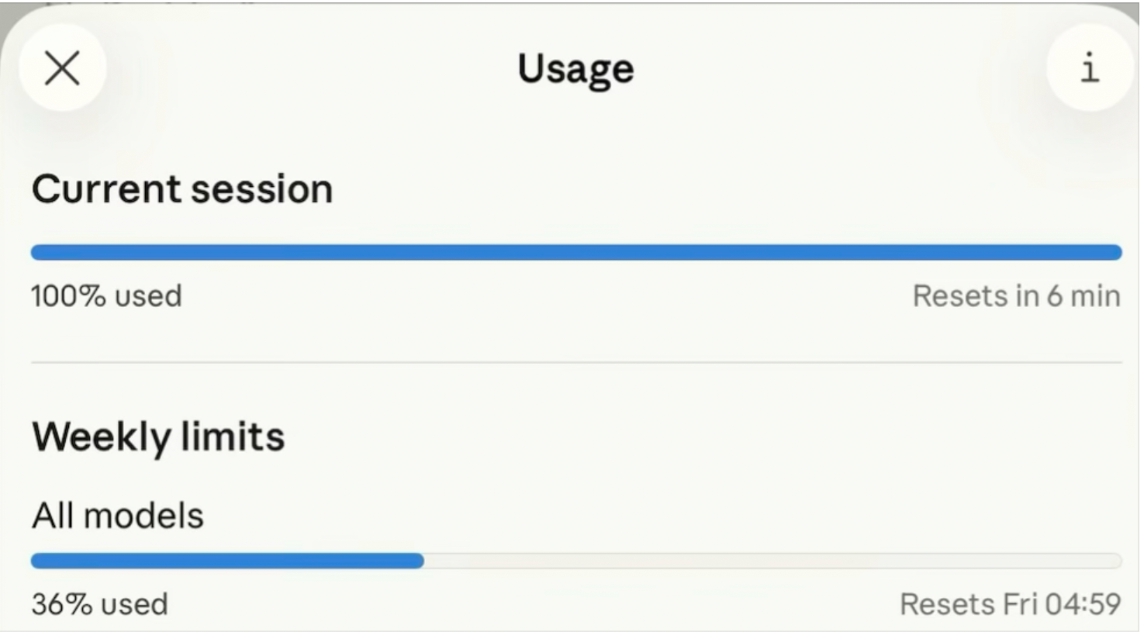1144x632 pixels.
Task: Select the Current session heading
Action: pyautogui.click(x=182, y=188)
